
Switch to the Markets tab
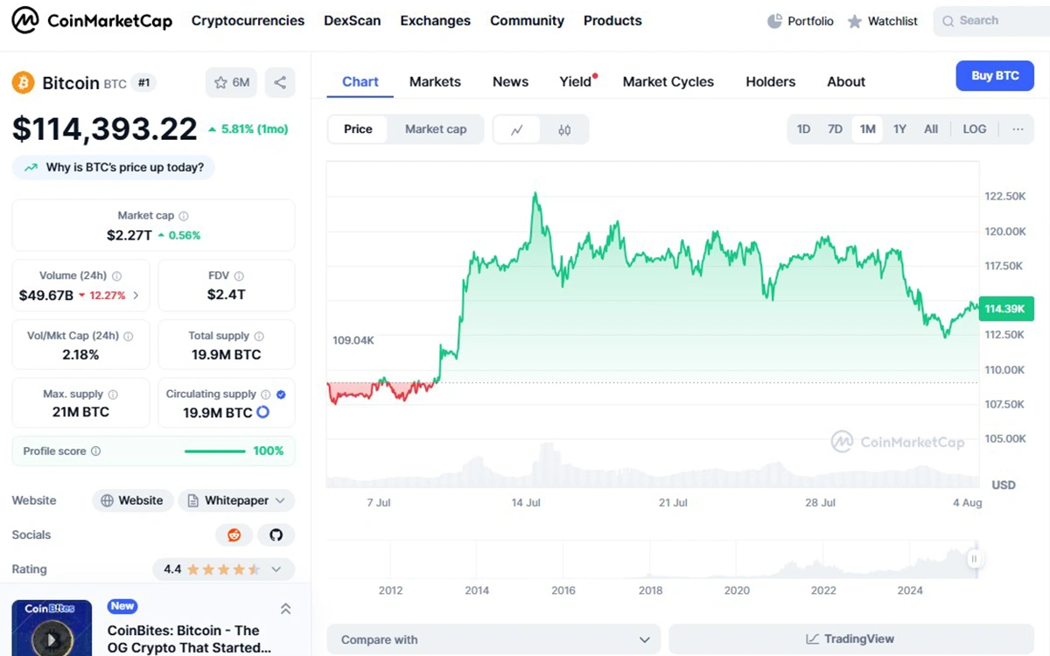point(435,82)
